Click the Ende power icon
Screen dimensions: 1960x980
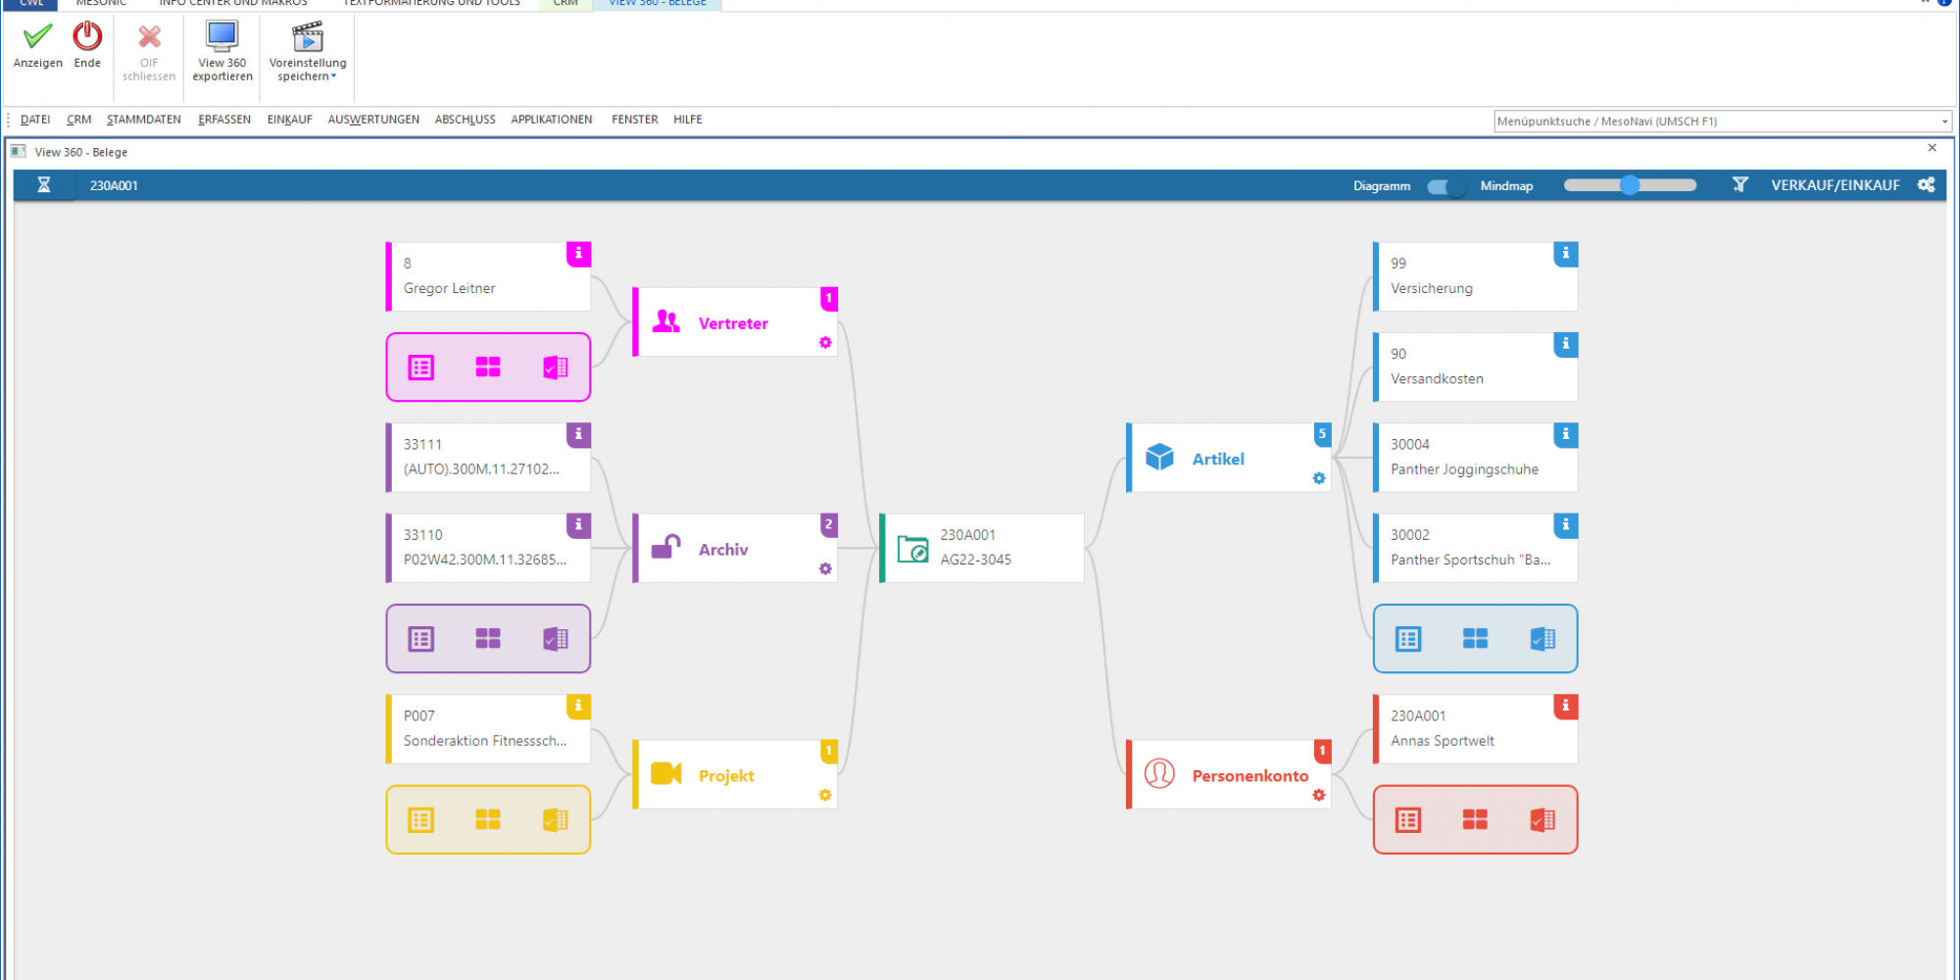click(x=87, y=36)
